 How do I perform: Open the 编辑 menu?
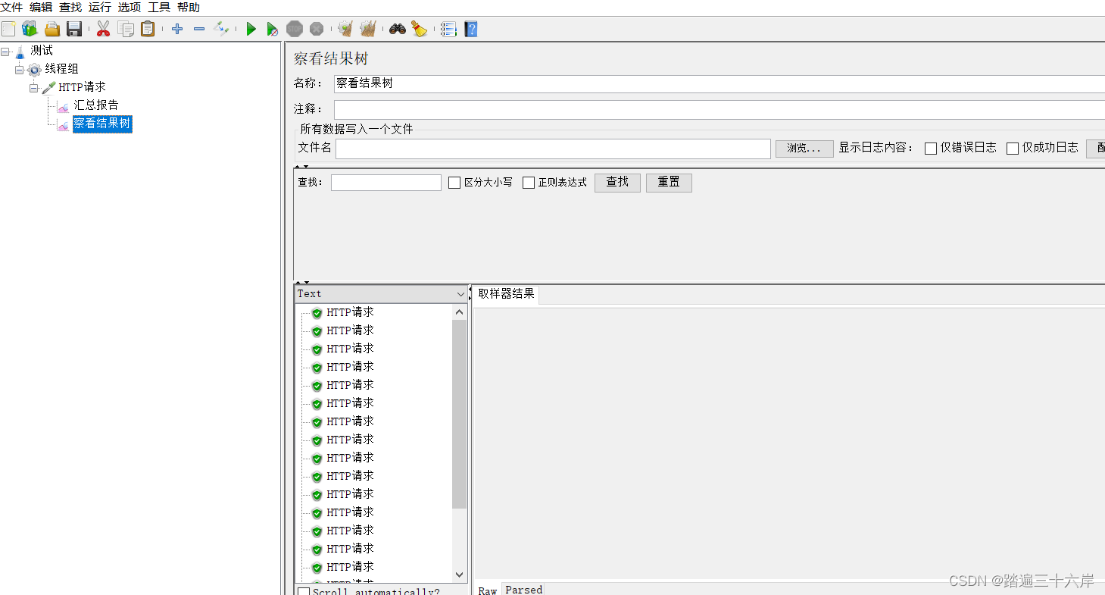41,8
